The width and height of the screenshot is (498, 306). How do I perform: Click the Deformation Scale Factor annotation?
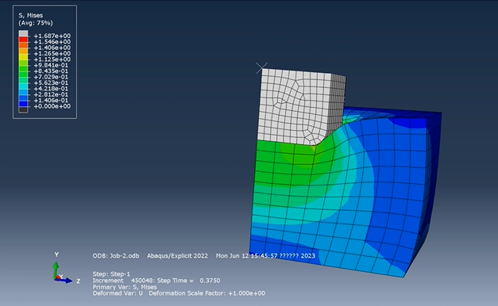207,293
